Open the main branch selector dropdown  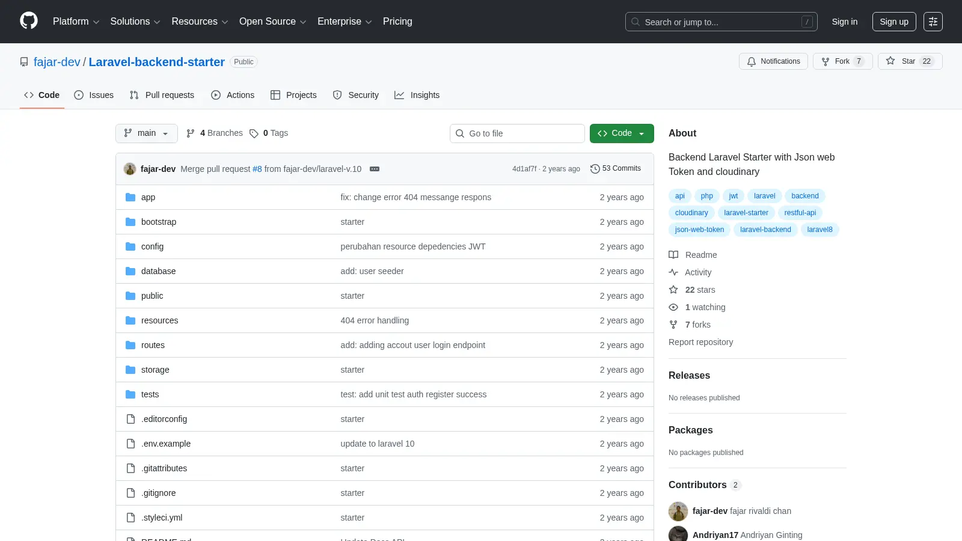147,133
